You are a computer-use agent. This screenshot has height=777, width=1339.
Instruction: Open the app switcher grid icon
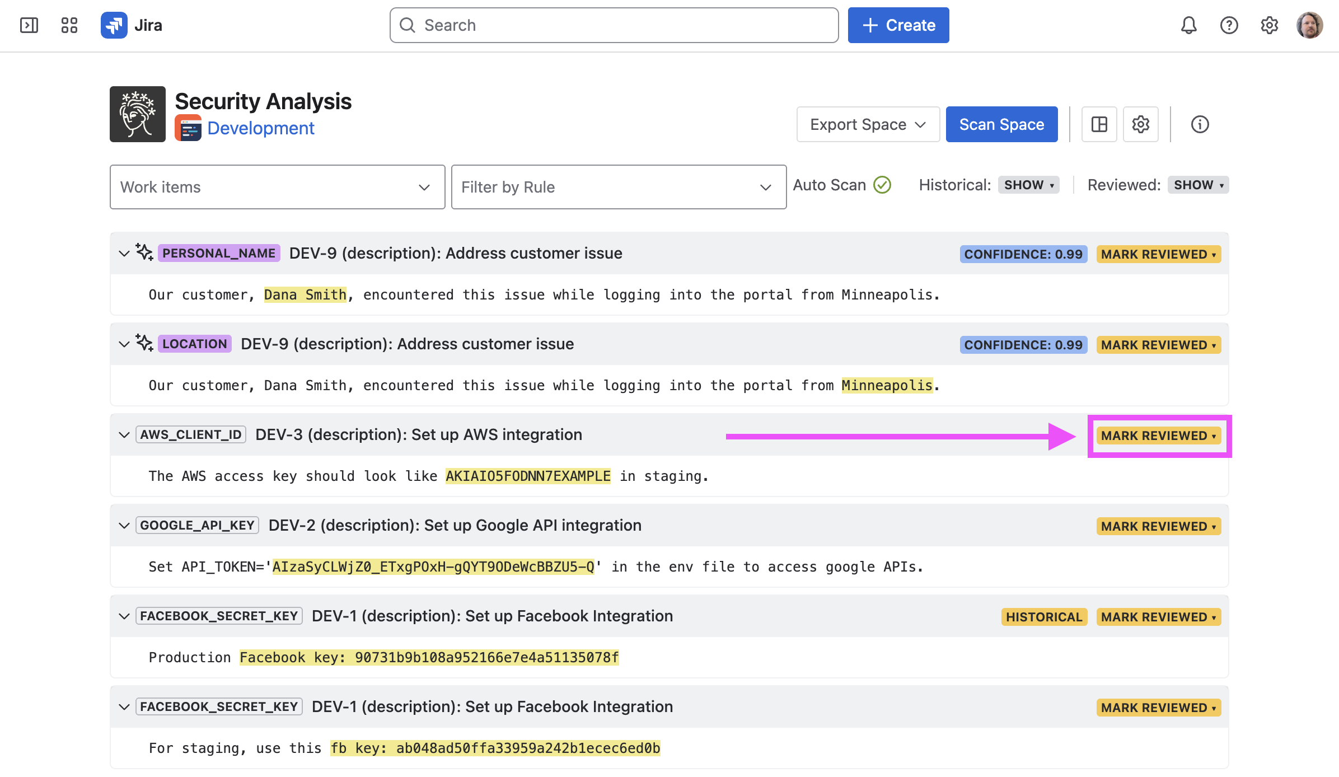69,25
